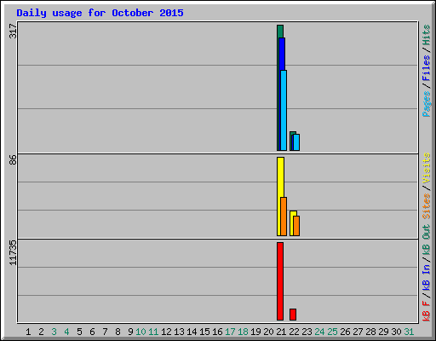This screenshot has width=436, height=341.
Task: Click green day 11 on the x-axis
Action: tap(153, 332)
